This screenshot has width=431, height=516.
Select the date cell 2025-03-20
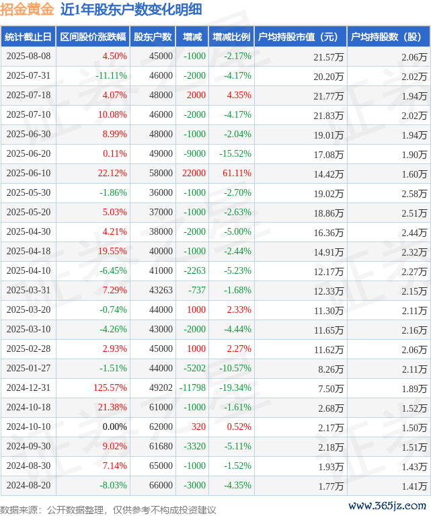point(29,309)
